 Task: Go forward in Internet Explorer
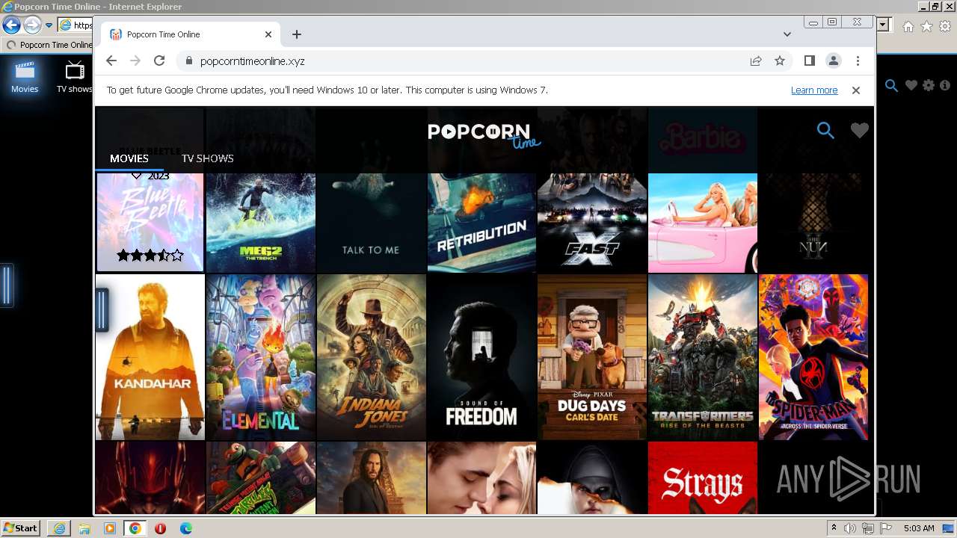tap(32, 25)
